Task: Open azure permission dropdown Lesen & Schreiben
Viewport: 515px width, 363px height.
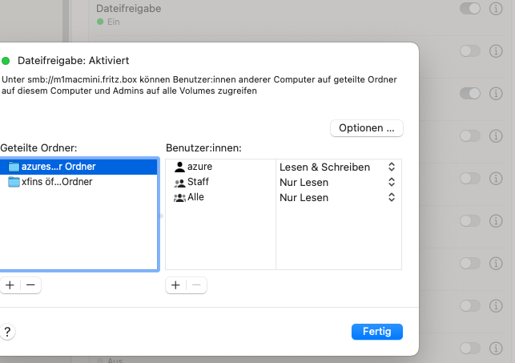Action: point(337,167)
